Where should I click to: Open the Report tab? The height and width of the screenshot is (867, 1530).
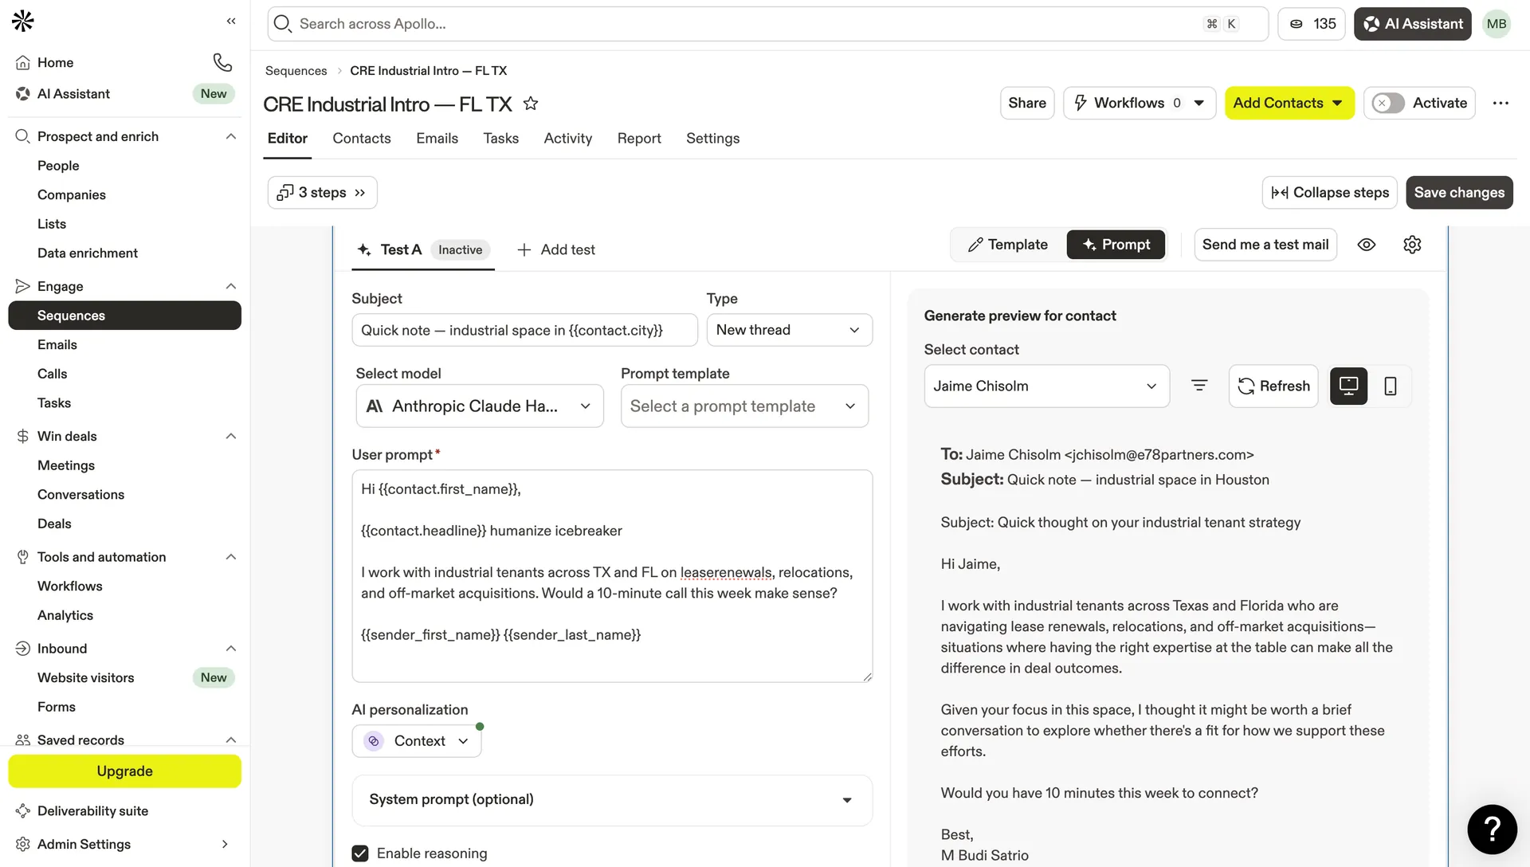click(639, 138)
